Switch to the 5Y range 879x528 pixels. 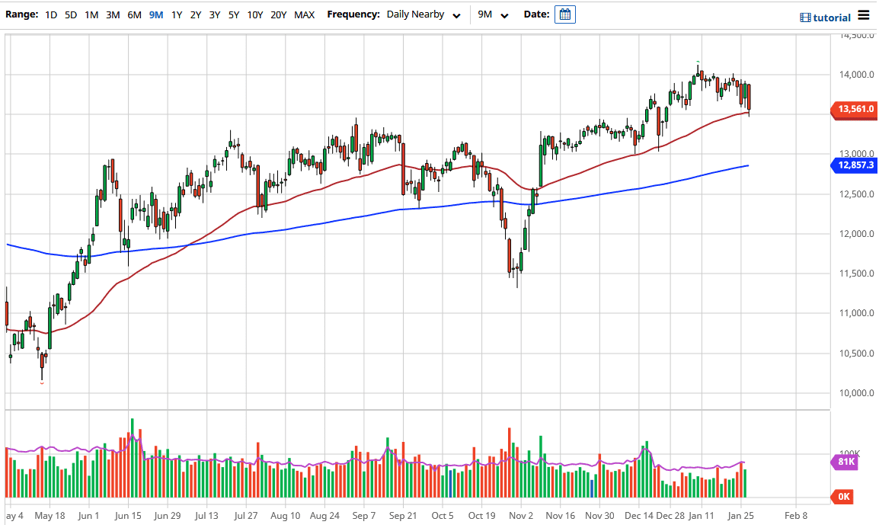coord(233,14)
